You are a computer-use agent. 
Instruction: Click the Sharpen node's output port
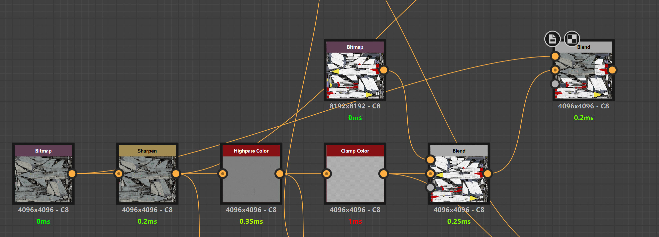[x=176, y=174]
